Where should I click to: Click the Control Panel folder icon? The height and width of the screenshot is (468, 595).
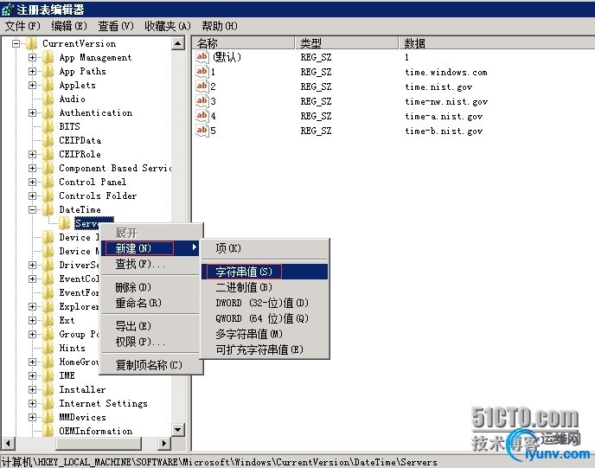(x=48, y=182)
